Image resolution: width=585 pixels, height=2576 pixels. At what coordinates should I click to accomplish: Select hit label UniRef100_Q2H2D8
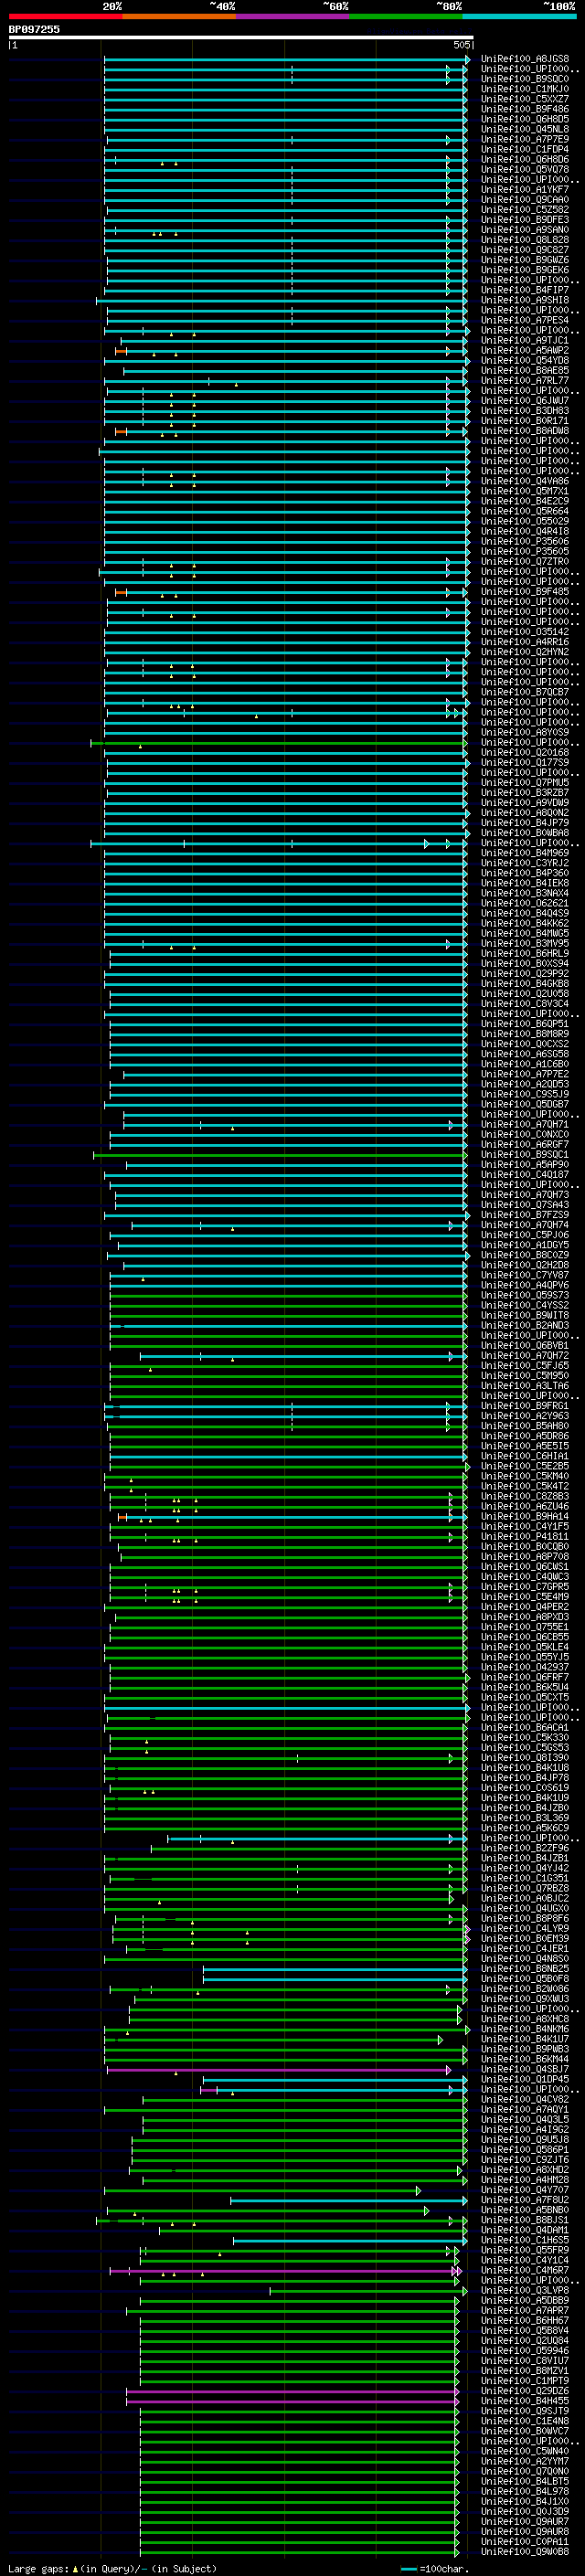pyautogui.click(x=525, y=1265)
